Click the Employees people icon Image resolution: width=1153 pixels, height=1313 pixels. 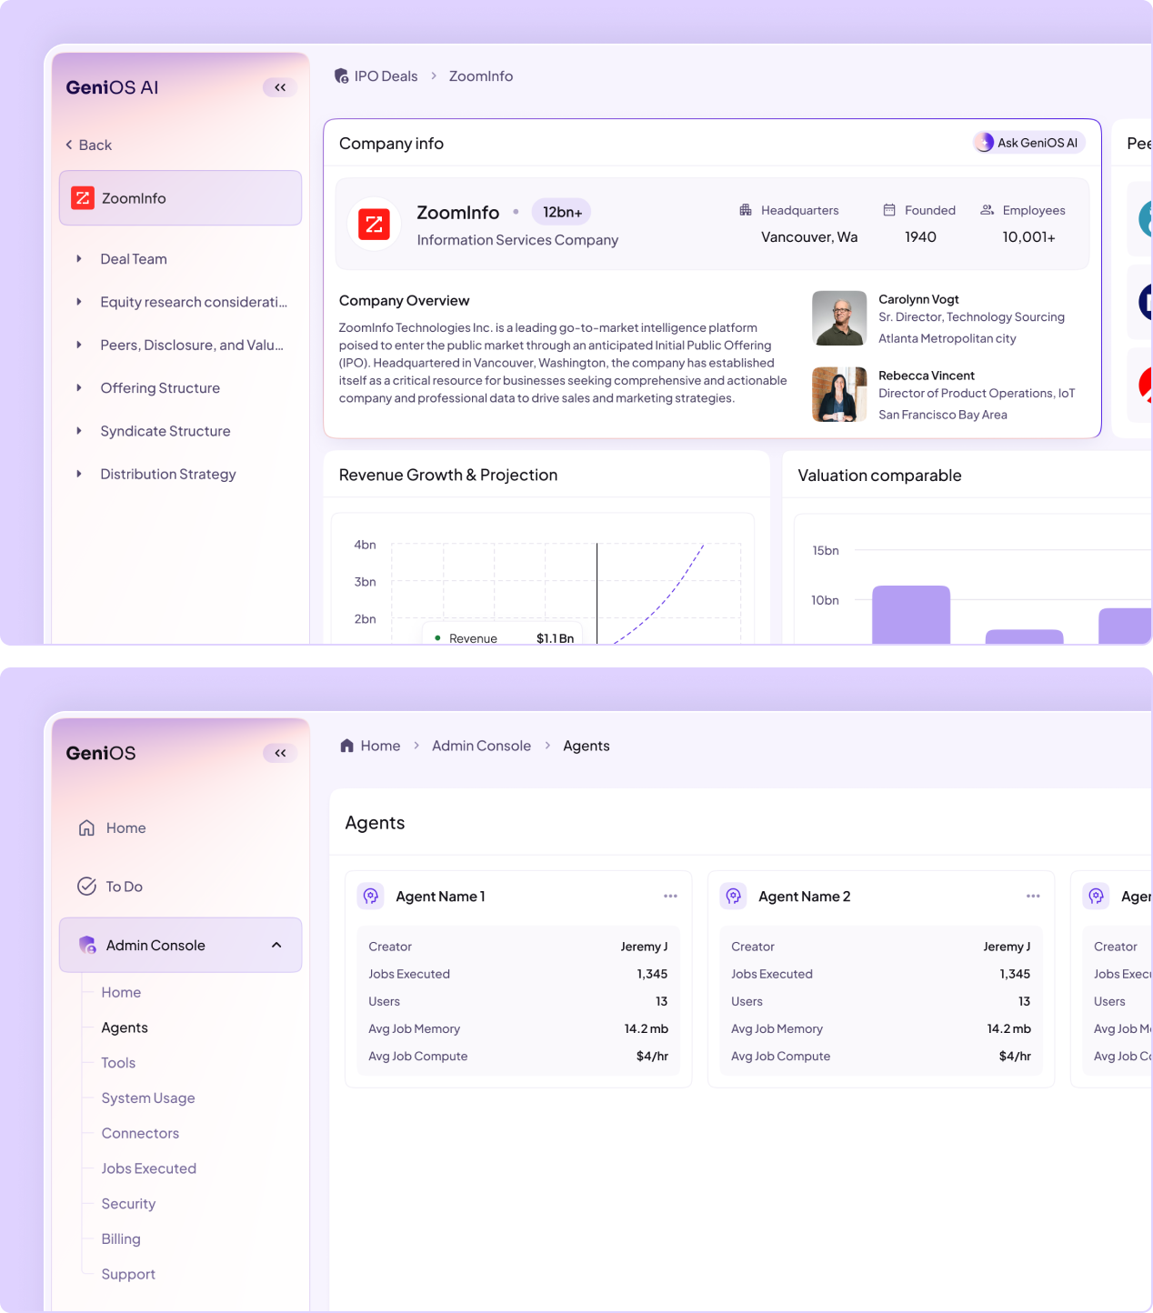(987, 210)
